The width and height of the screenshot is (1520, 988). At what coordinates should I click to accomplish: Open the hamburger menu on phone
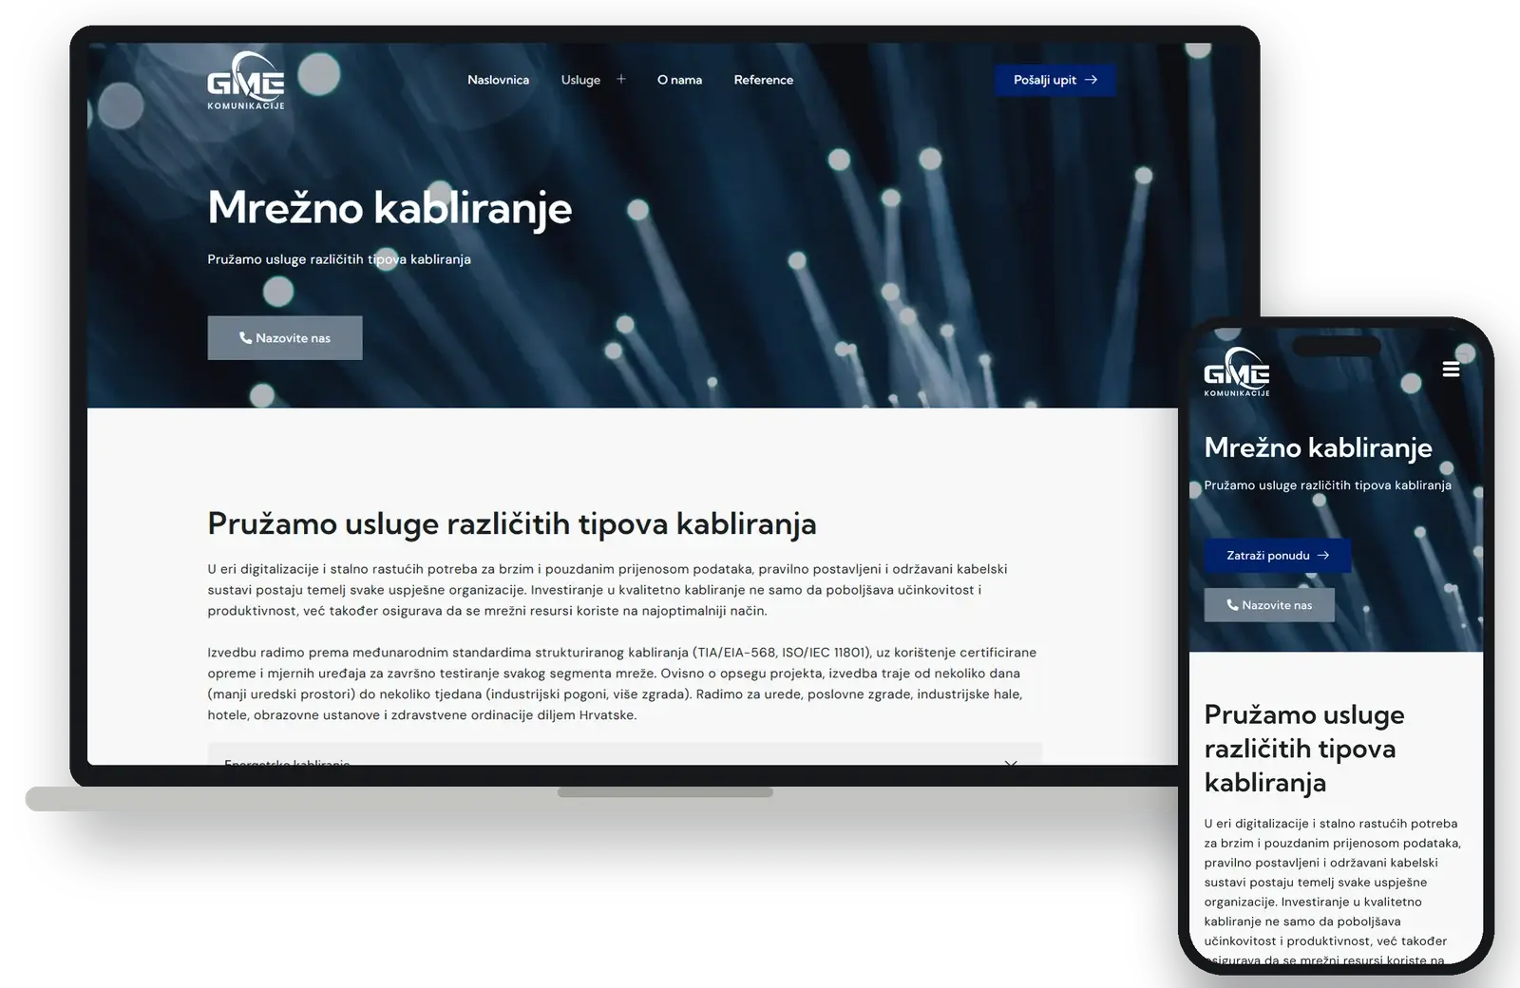click(x=1451, y=369)
